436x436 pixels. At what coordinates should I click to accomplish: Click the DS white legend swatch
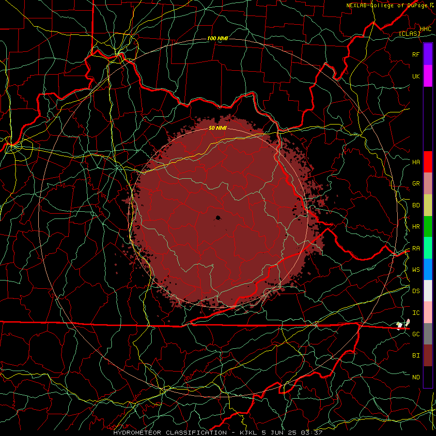click(x=428, y=291)
